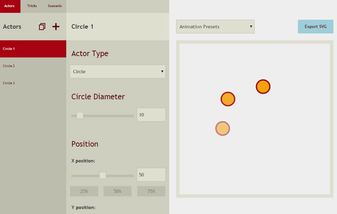Click the X position slider handle
The width and height of the screenshot is (337, 214).
tap(103, 175)
